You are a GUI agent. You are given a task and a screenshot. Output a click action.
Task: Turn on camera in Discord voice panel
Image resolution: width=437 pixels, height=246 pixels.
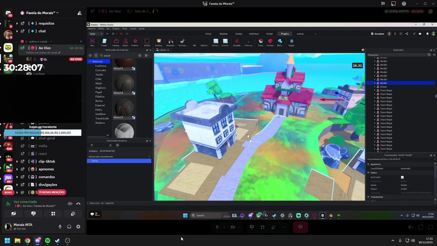[14, 214]
